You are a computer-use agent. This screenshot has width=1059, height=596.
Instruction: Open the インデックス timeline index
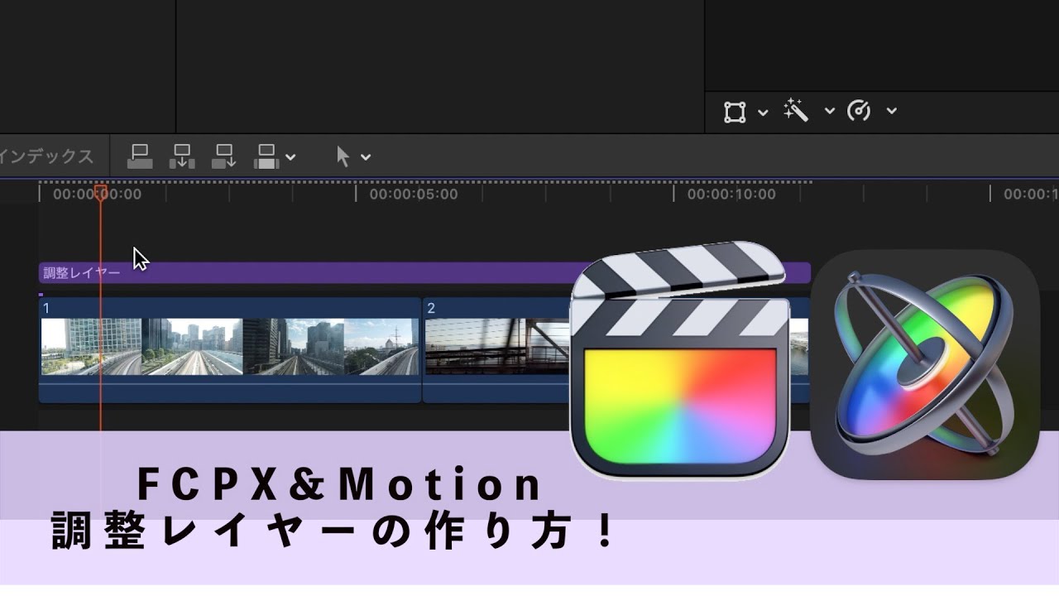46,156
